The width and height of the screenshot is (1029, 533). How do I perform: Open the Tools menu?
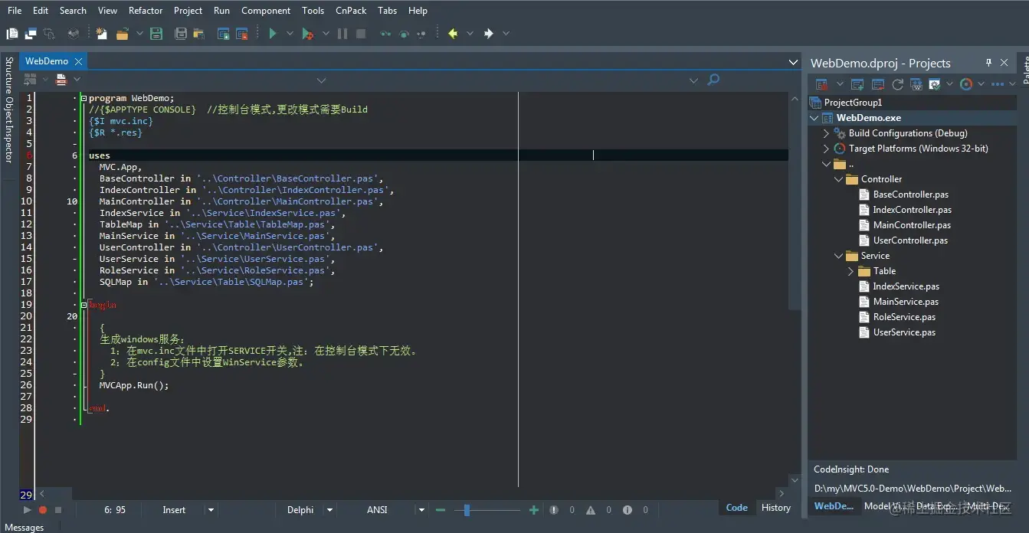click(313, 11)
